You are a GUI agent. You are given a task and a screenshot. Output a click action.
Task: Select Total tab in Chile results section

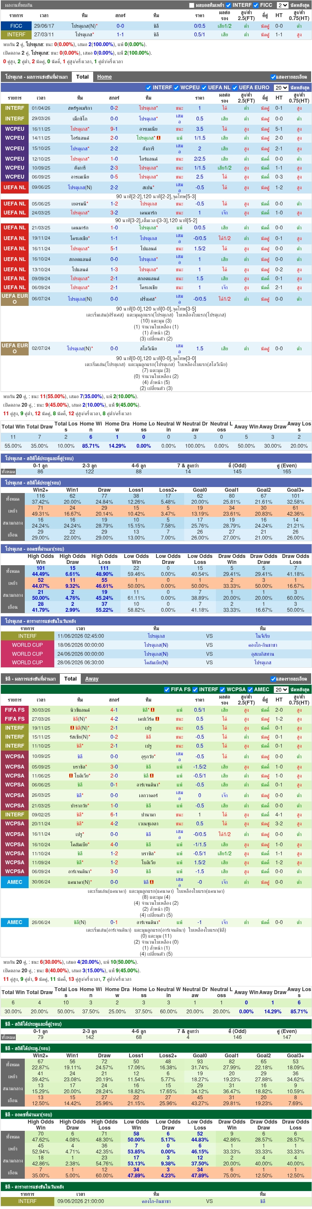click(x=71, y=679)
